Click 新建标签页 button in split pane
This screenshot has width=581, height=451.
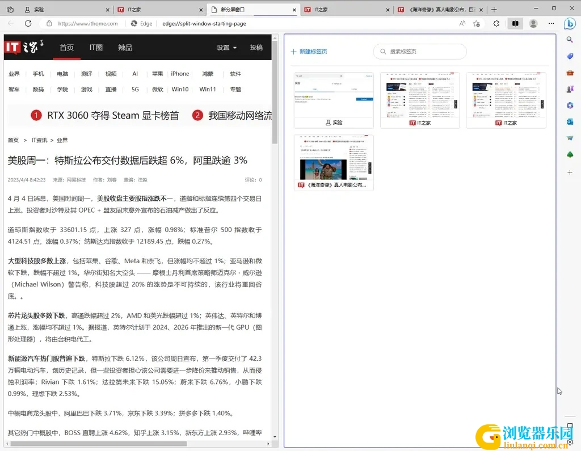[309, 52]
